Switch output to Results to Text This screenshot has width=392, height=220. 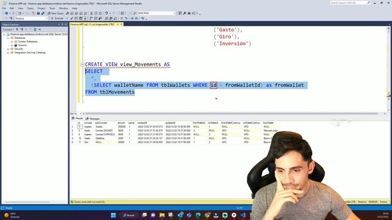[106, 18]
